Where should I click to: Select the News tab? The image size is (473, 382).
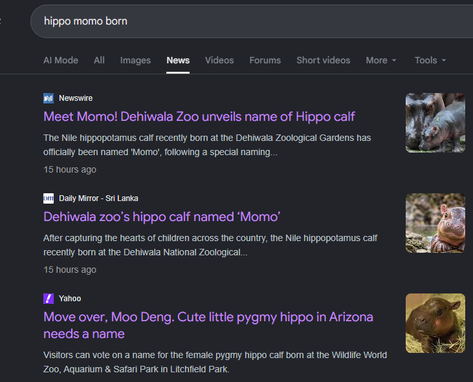tap(178, 60)
